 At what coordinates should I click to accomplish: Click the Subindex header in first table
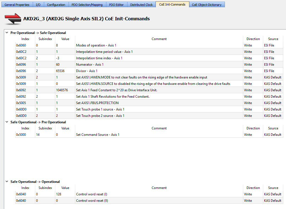pyautogui.click(x=45, y=39)
